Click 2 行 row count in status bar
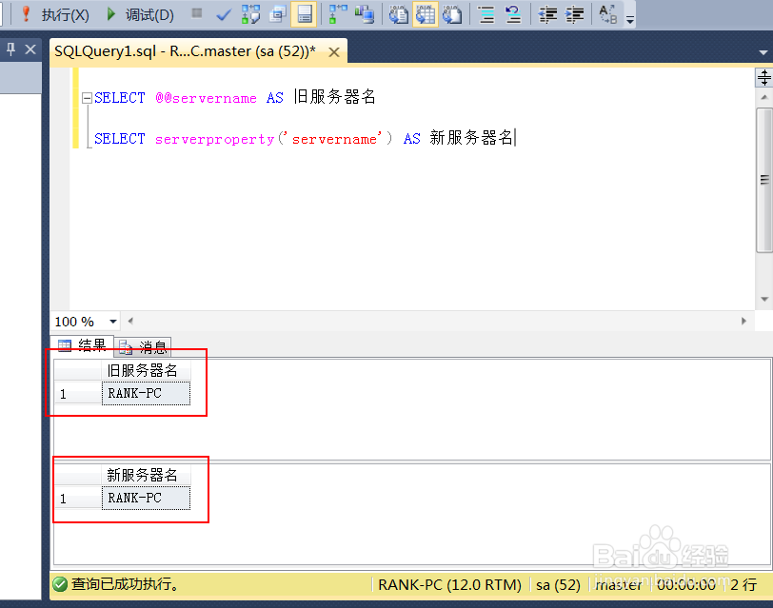This screenshot has height=608, width=773. (743, 585)
